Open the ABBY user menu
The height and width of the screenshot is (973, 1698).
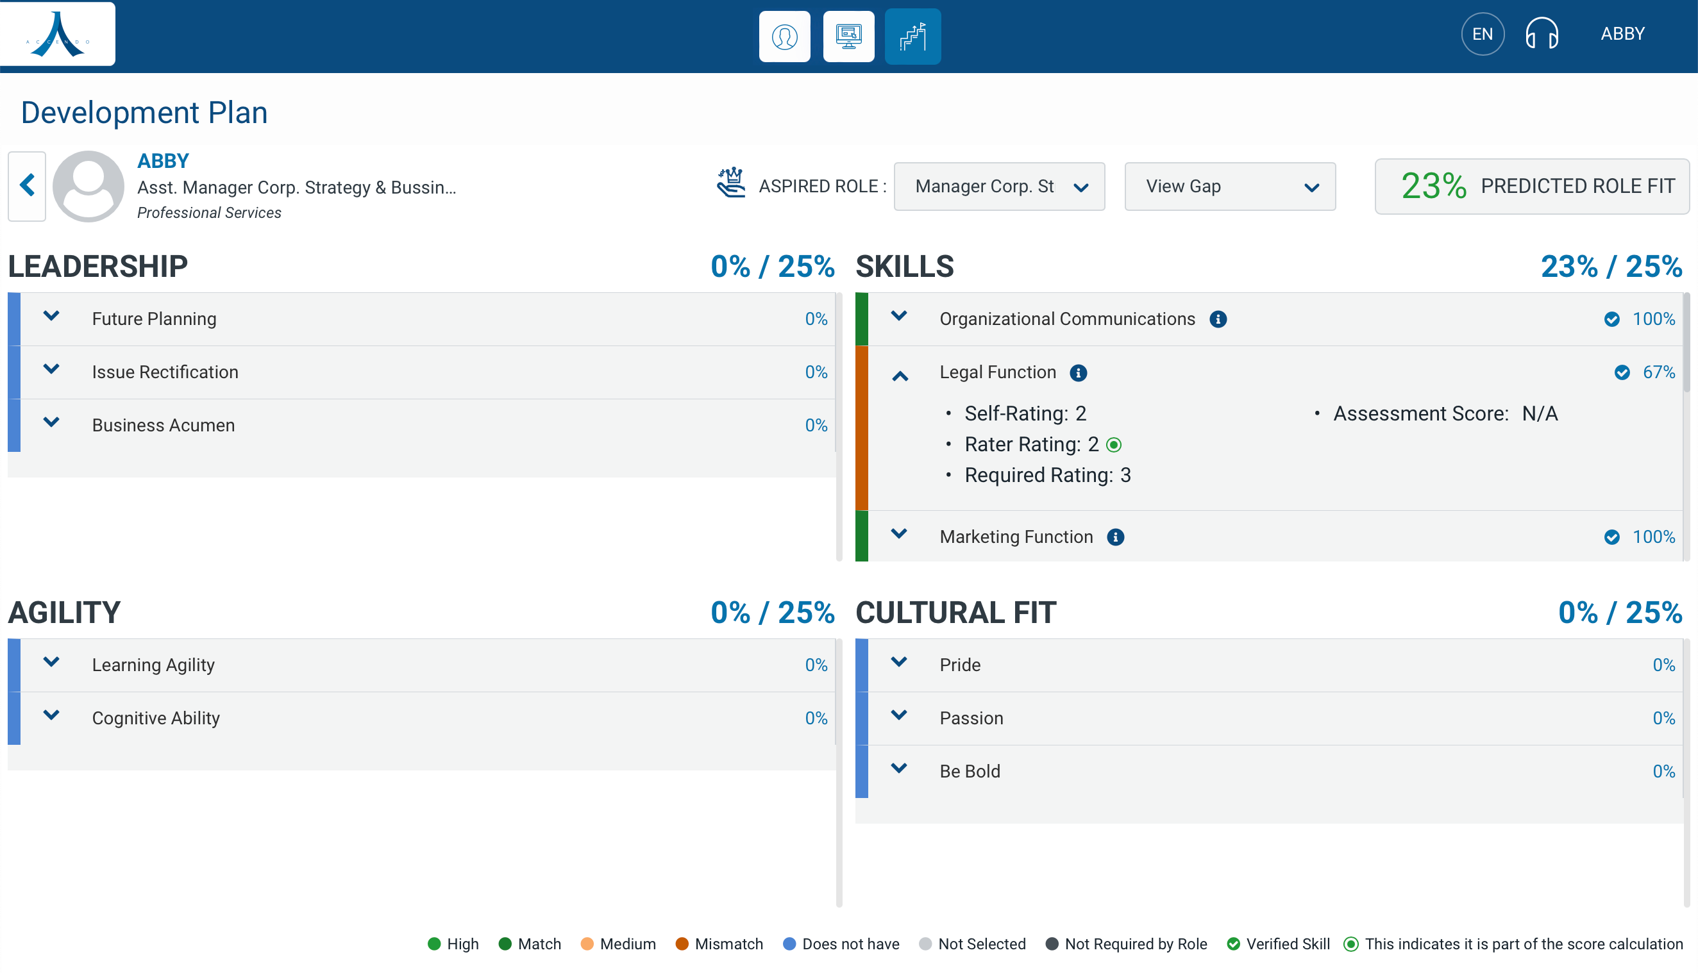(x=1622, y=33)
